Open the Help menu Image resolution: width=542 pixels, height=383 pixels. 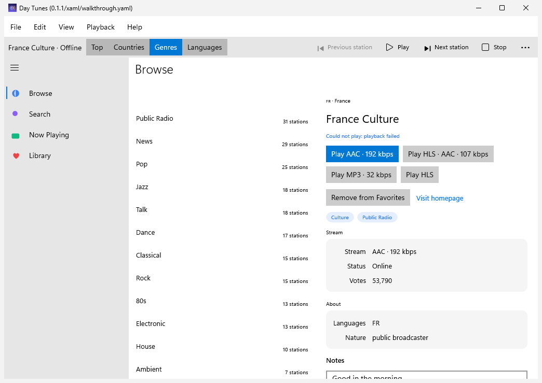point(134,27)
